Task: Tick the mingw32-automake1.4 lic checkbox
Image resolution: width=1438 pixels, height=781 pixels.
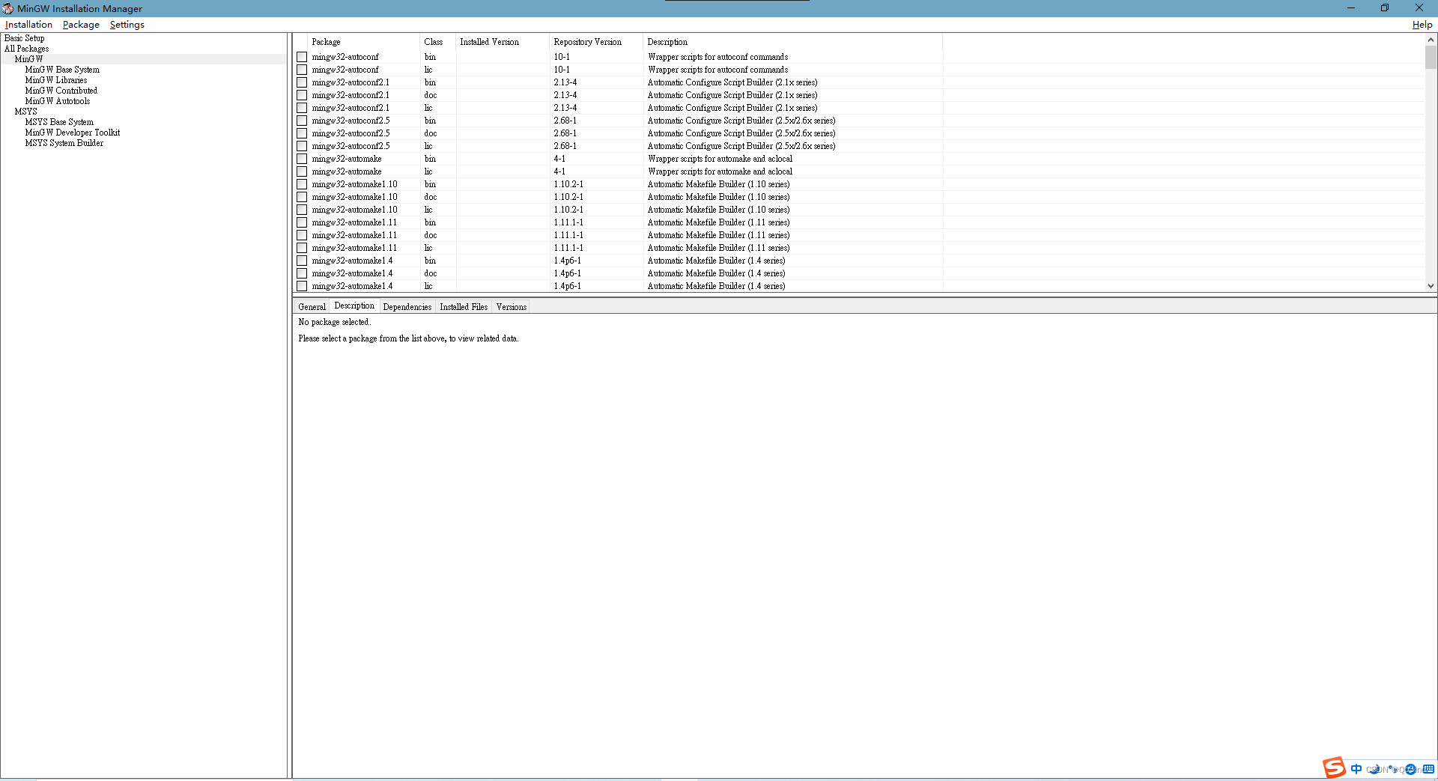Action: coord(302,286)
